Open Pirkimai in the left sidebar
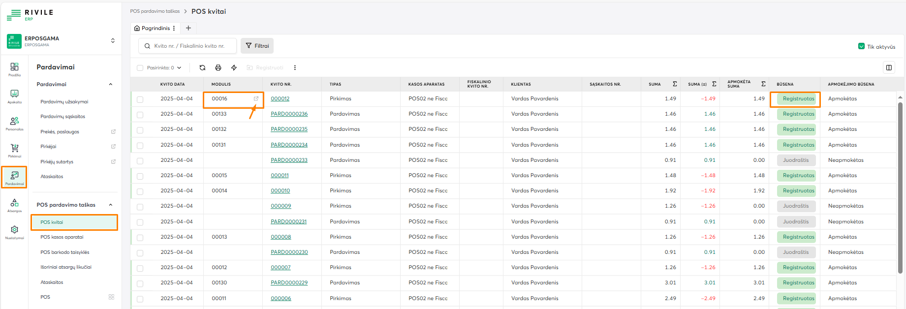The height and width of the screenshot is (309, 906). tap(14, 150)
